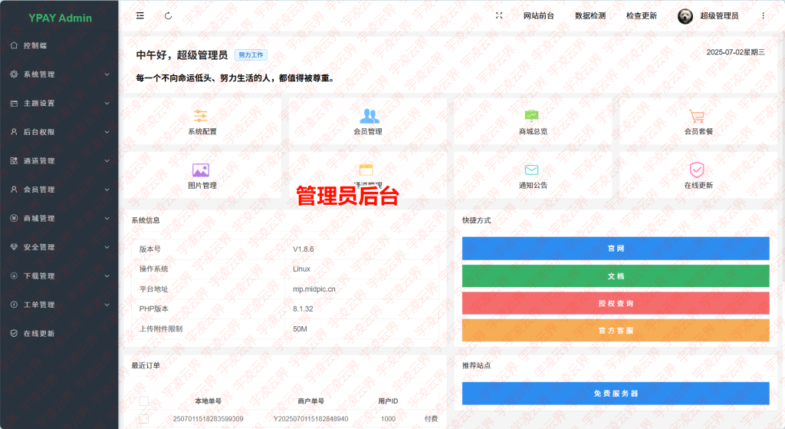Expand the 通道管理 chevron
The image size is (785, 429).
[x=107, y=161]
